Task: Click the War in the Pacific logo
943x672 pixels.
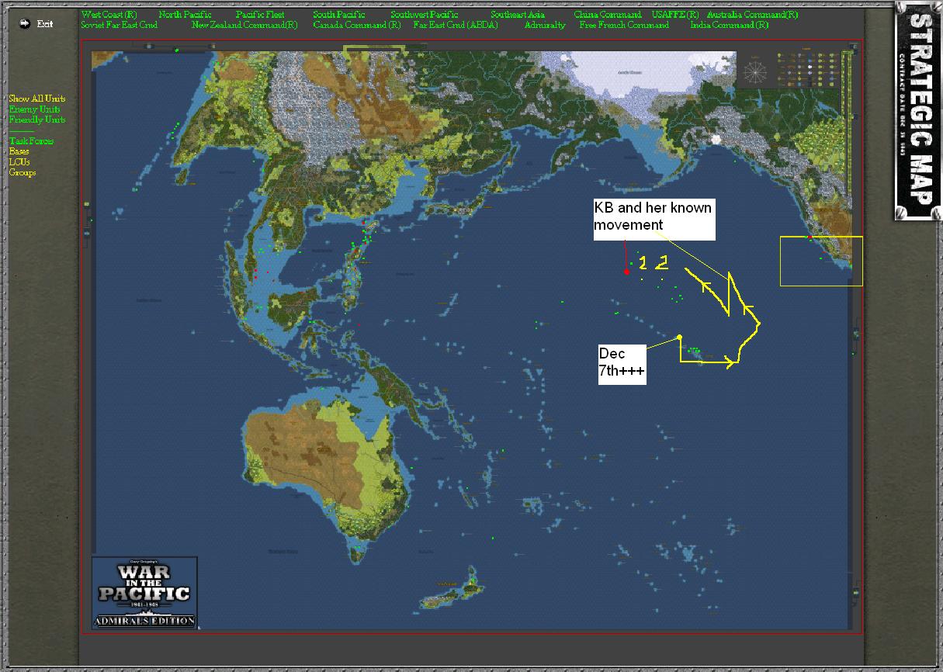Action: click(144, 592)
